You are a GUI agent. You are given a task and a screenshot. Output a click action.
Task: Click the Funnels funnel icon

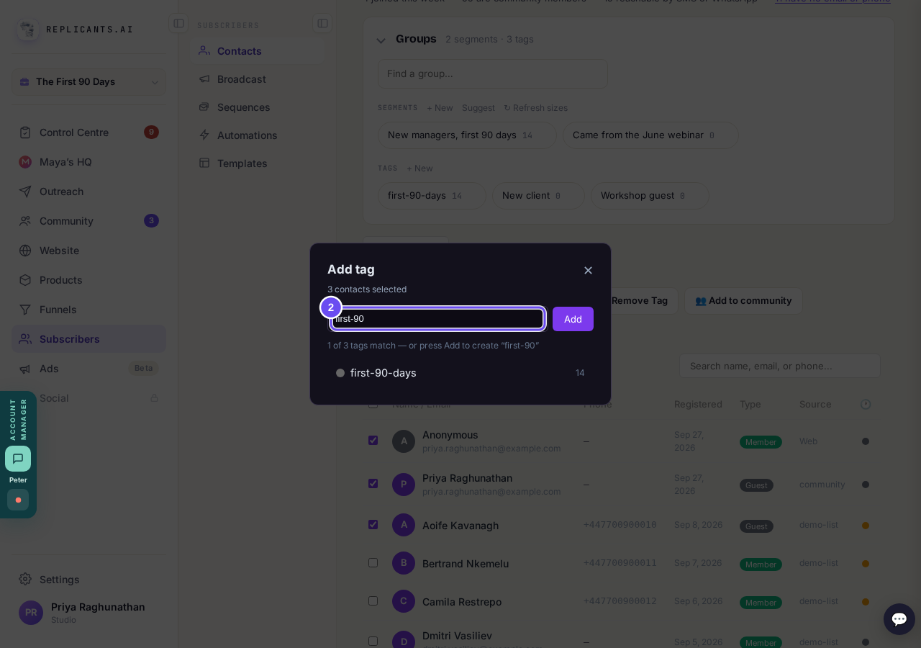[25, 310]
